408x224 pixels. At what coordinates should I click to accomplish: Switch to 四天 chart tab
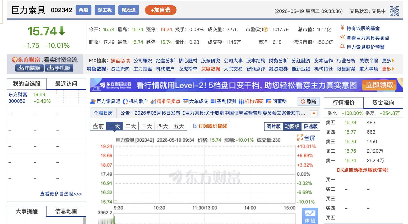click(163, 126)
